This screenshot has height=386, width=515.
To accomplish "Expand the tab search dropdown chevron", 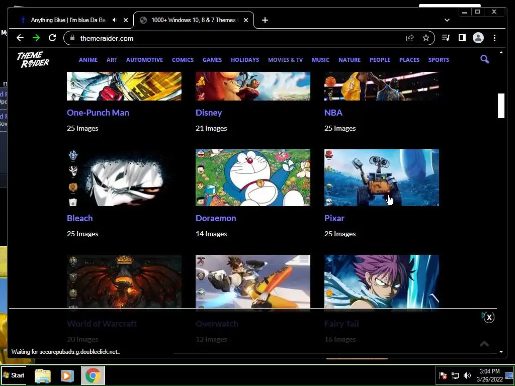I will click(x=447, y=20).
